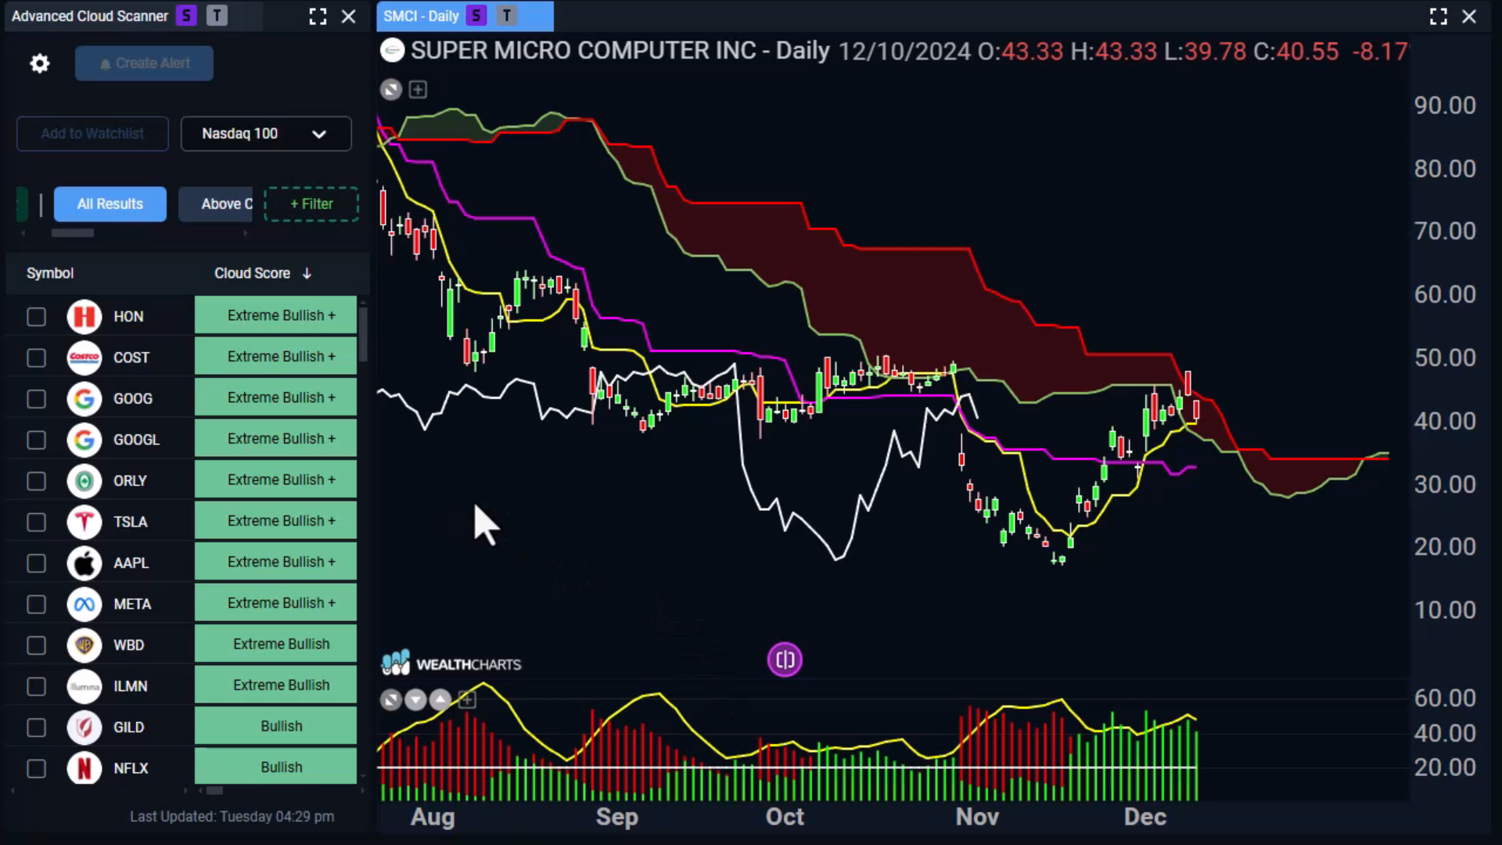Click the Create Alert button

pos(144,63)
